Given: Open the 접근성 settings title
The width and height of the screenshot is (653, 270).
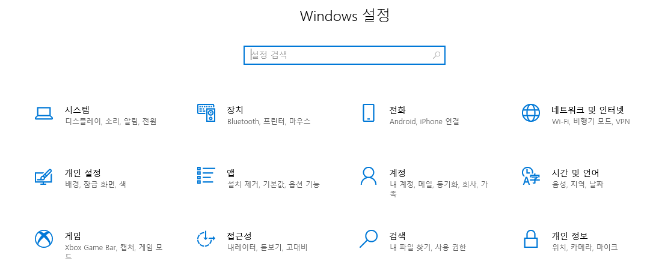Looking at the screenshot, I should point(239,236).
